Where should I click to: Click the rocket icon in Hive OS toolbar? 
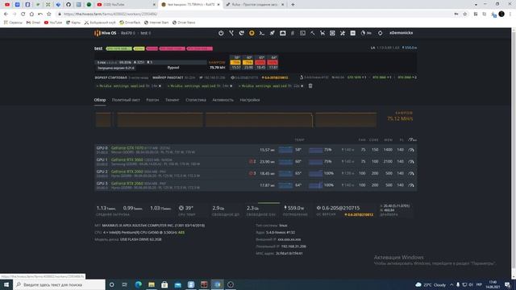[273, 33]
